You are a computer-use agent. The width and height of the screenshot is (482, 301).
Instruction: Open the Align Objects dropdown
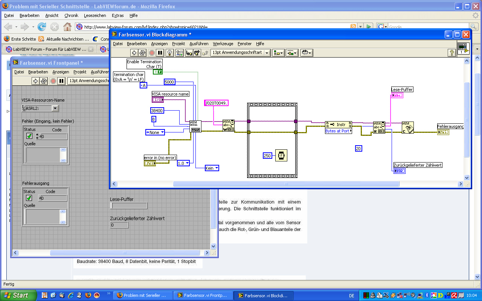(279, 53)
